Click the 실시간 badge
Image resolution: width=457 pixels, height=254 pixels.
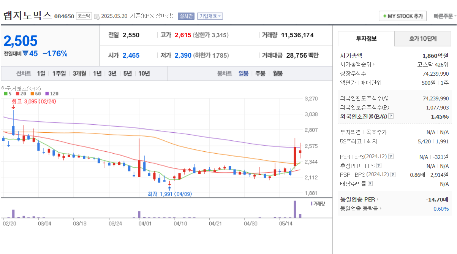(x=186, y=16)
